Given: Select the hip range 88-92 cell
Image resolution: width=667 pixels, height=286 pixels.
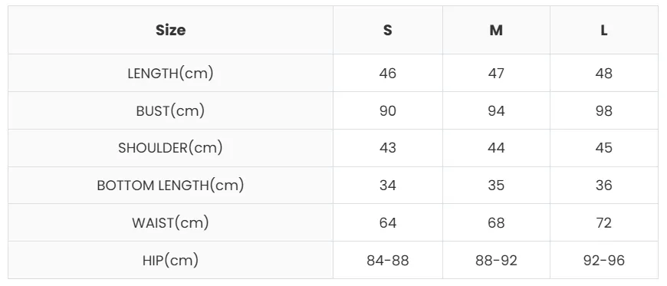Looking at the screenshot, I should click(496, 260).
